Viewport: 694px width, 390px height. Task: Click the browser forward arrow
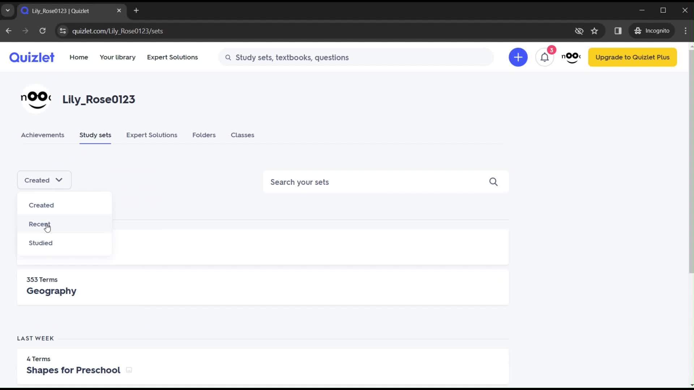pyautogui.click(x=25, y=31)
